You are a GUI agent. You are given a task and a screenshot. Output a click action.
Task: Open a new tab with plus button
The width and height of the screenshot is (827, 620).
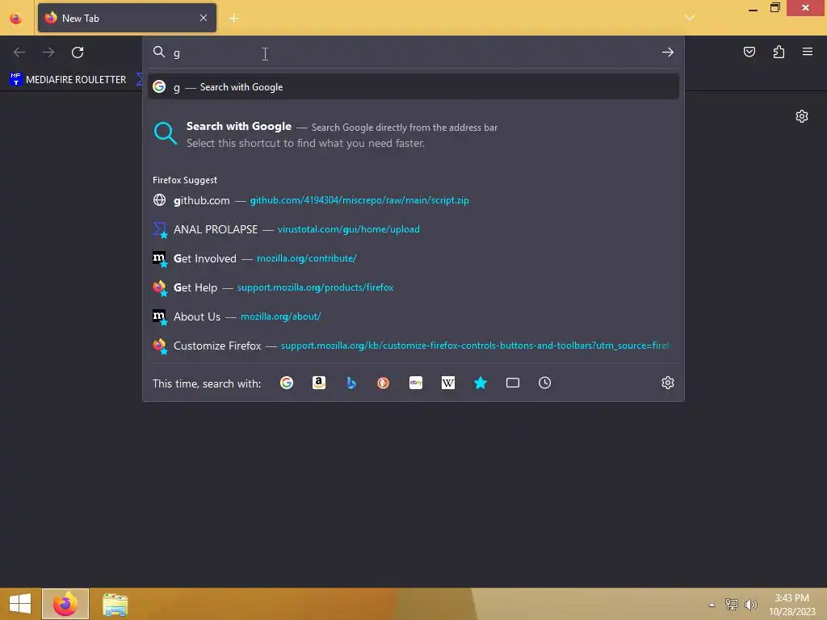(x=233, y=19)
